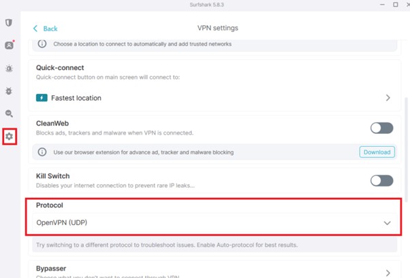410x278 pixels.
Task: Open the Search magnifier icon in sidebar
Action: (x=9, y=114)
